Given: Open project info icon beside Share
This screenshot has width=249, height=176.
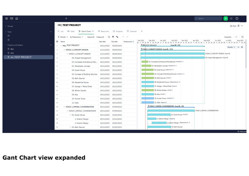Looking at the screenshot, I should coord(238,26).
